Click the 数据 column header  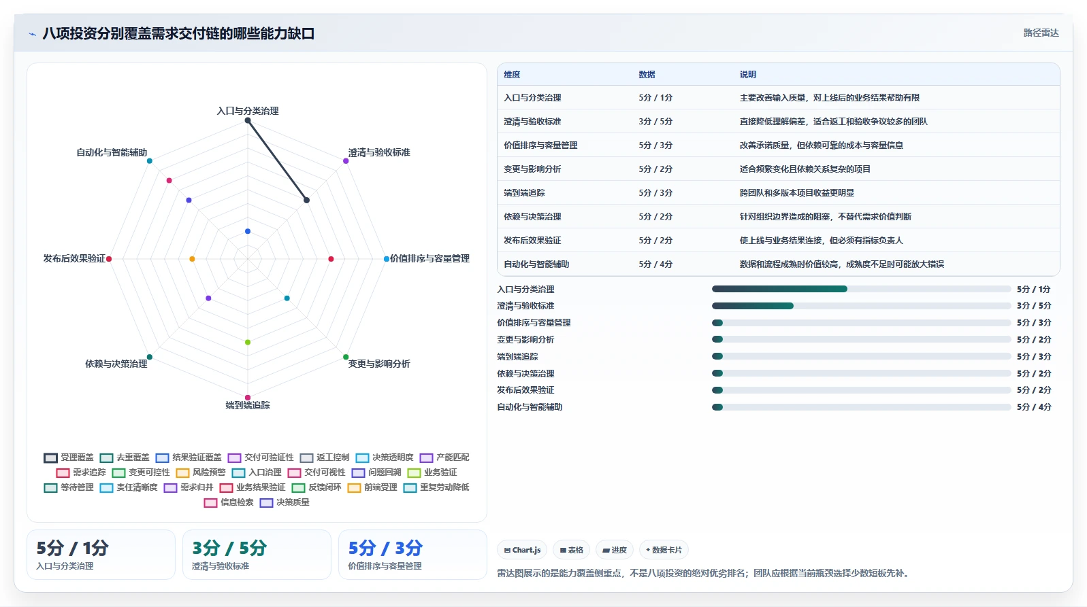point(647,75)
